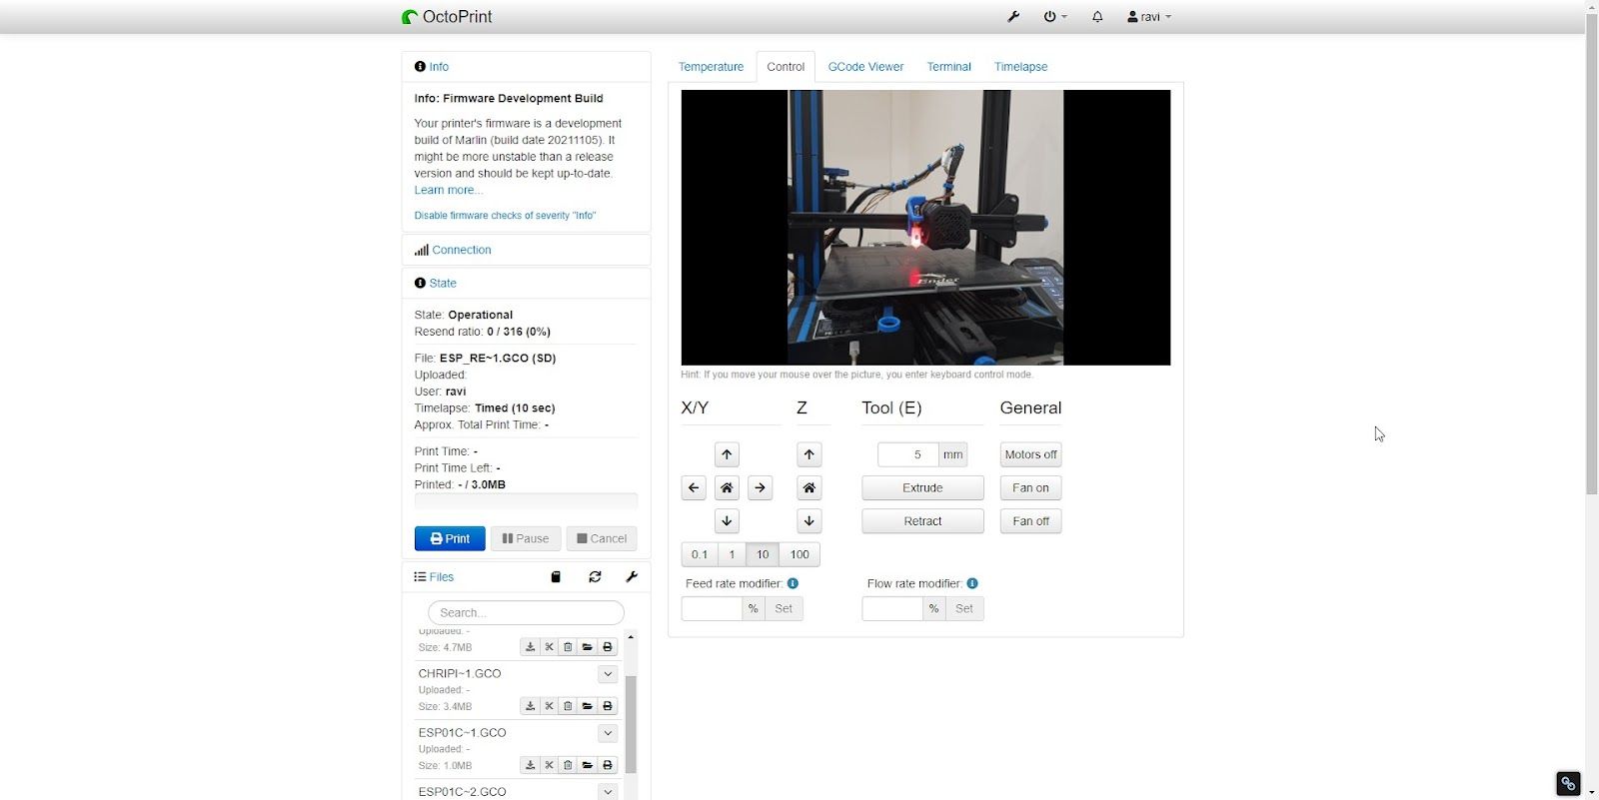Refresh the file list
This screenshot has height=800, width=1599.
coord(595,577)
